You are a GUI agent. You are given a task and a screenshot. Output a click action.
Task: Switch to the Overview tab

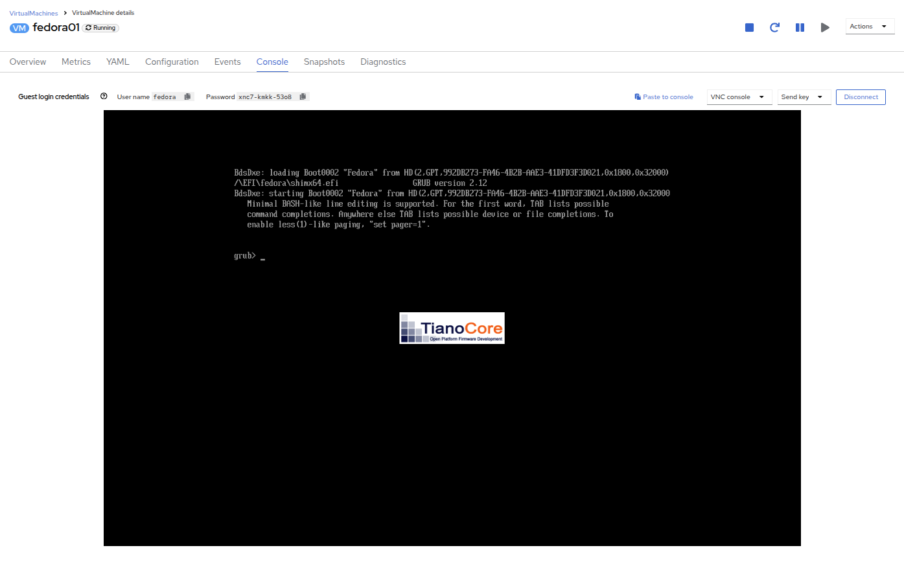[28, 62]
